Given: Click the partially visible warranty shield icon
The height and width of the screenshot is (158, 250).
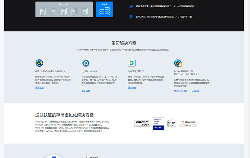Looking at the screenshot, I should (x=54, y=155).
